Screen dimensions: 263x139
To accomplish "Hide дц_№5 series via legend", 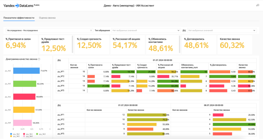I will [x=16, y=136].
